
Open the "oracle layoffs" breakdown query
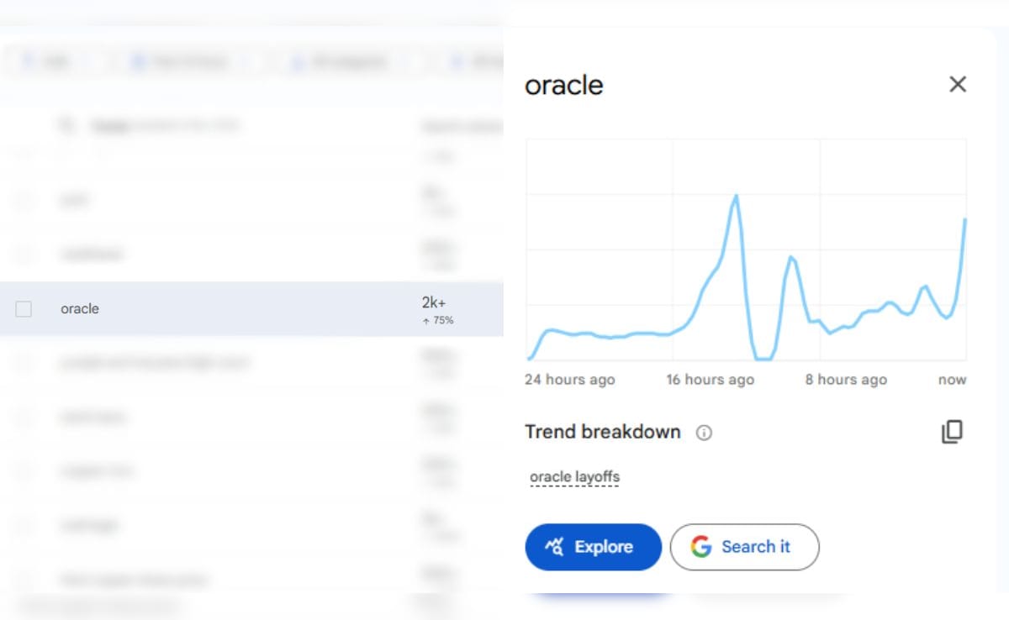click(574, 477)
